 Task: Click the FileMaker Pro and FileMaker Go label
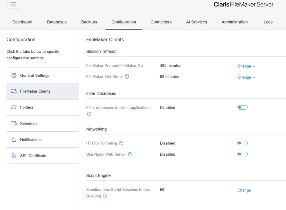pos(114,66)
